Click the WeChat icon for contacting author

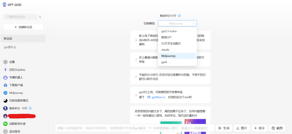pyautogui.click(x=5, y=123)
